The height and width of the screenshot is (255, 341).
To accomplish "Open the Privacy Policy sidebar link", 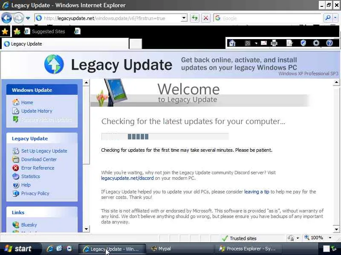I will point(35,193).
